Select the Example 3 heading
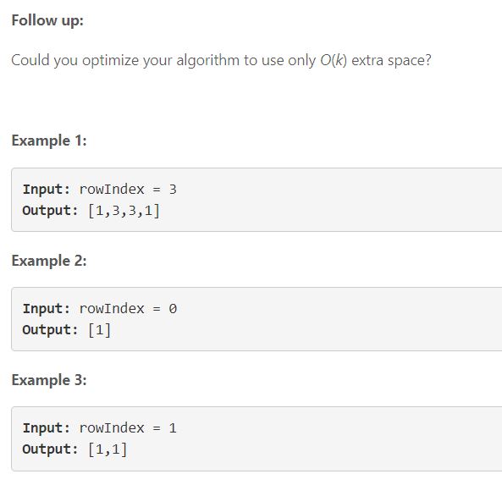 tap(49, 380)
